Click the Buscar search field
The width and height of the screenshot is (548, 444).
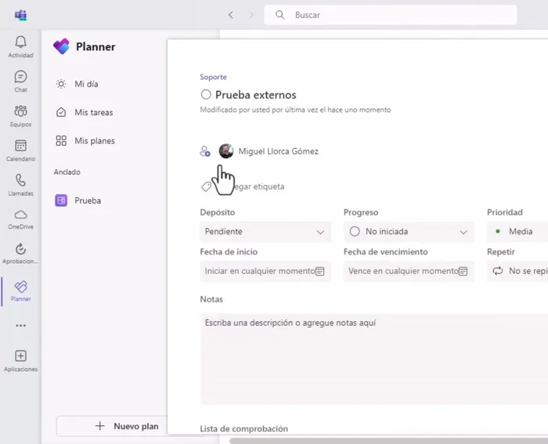391,15
